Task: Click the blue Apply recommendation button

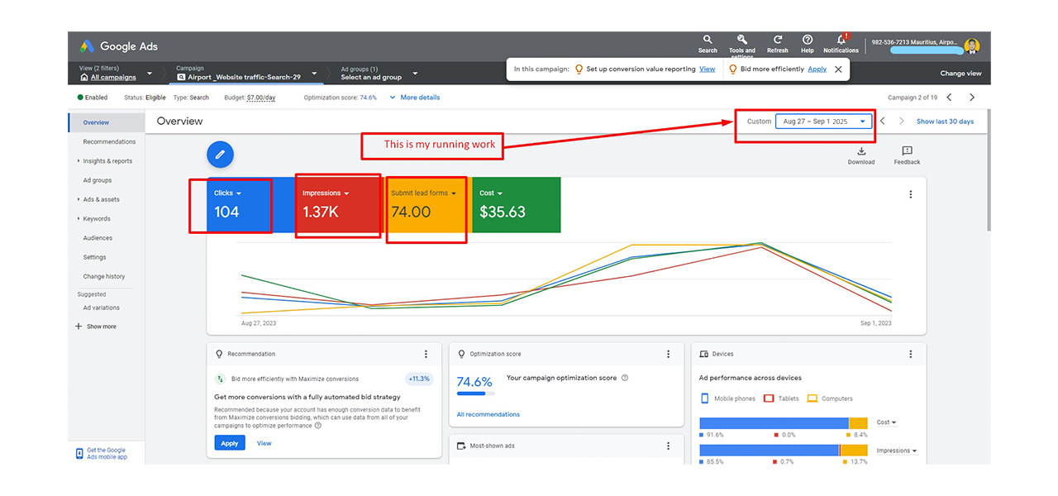Action: [230, 443]
